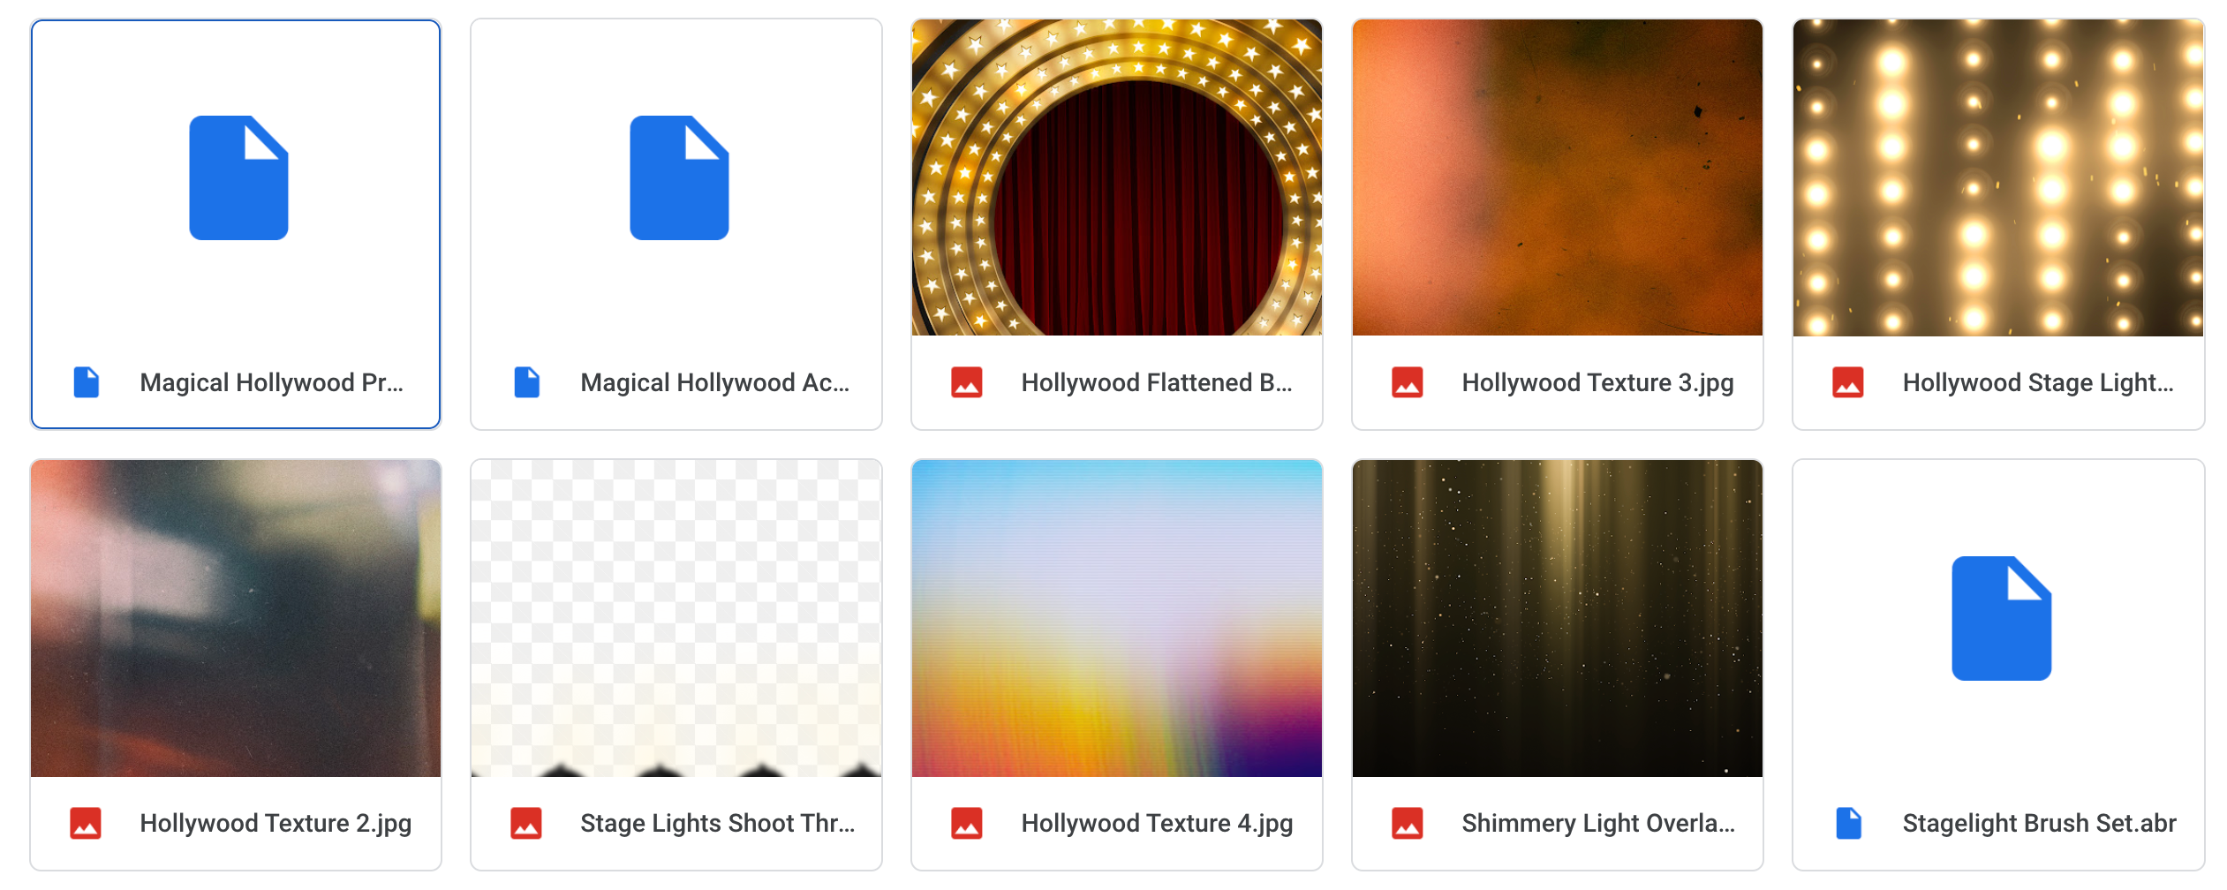Open the Hollywood Stage Light... thumbnail preview
The width and height of the screenshot is (2227, 890).
pyautogui.click(x=1997, y=177)
